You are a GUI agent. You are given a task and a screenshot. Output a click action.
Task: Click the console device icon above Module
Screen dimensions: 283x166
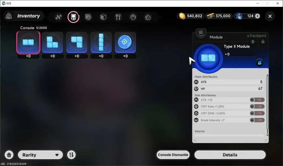pos(201,33)
